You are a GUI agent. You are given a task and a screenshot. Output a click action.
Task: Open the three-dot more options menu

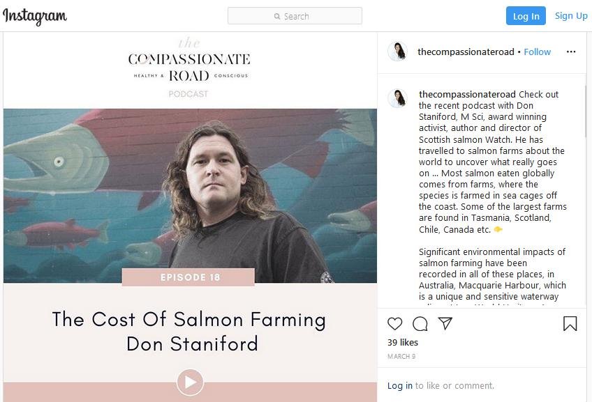[571, 52]
